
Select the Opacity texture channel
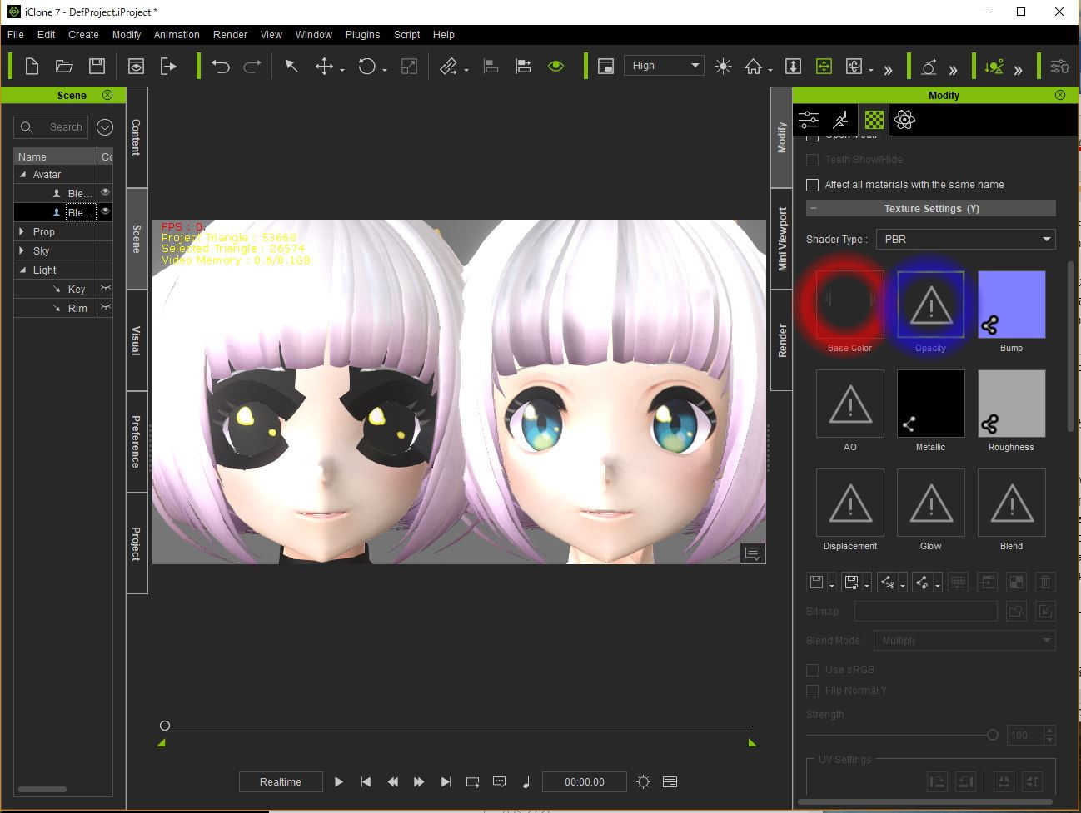coord(931,305)
